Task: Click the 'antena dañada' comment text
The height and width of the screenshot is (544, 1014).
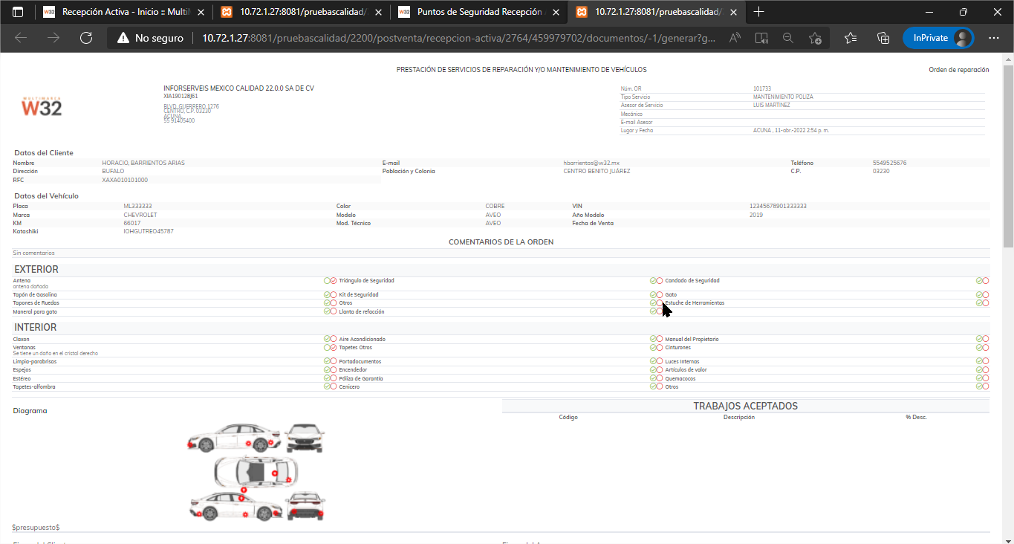Action: pyautogui.click(x=30, y=286)
